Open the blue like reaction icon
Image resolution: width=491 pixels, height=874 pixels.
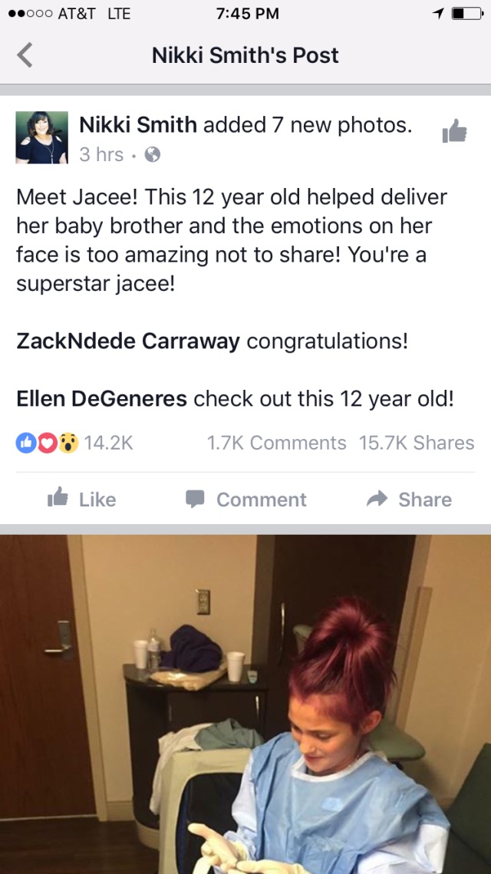click(25, 443)
